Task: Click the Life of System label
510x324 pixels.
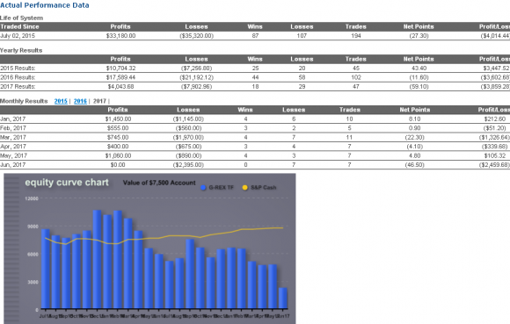Action: coord(21,18)
